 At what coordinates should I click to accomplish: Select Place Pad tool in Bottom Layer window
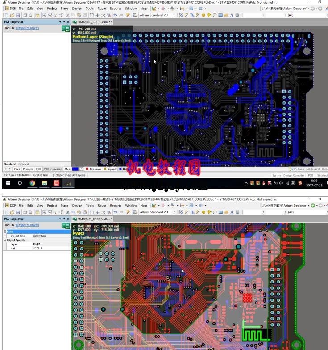click(203, 15)
